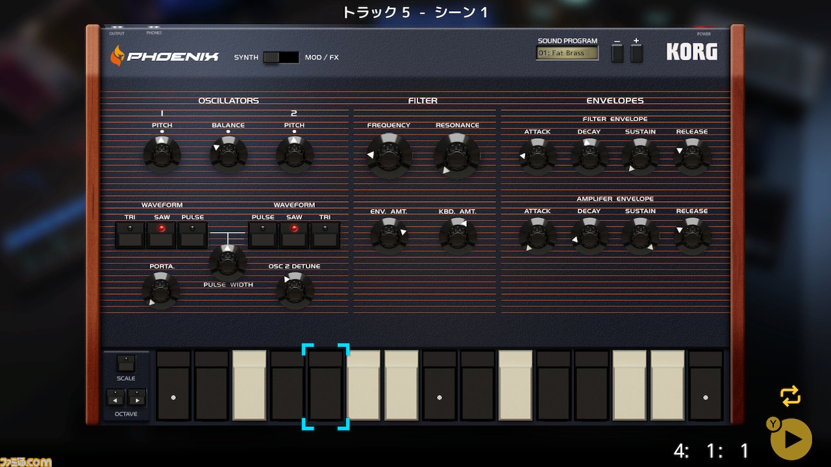
Task: Select PULSE waveform for oscillator 2
Action: pos(263,235)
